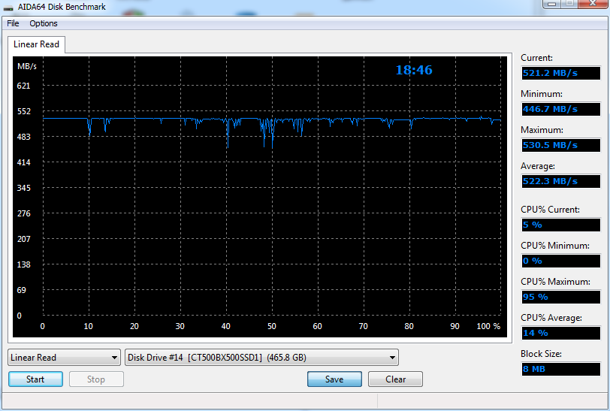Click the 552 label on Y axis
This screenshot has height=411, width=610.
coord(24,111)
